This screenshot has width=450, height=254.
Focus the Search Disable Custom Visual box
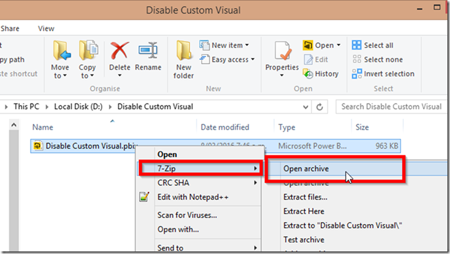pos(391,107)
